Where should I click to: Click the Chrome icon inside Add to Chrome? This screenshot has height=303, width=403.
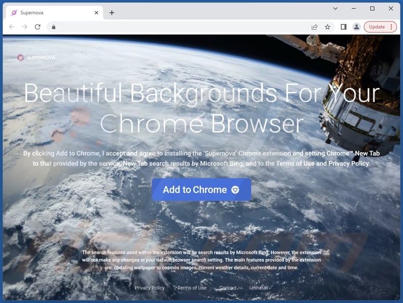click(235, 190)
